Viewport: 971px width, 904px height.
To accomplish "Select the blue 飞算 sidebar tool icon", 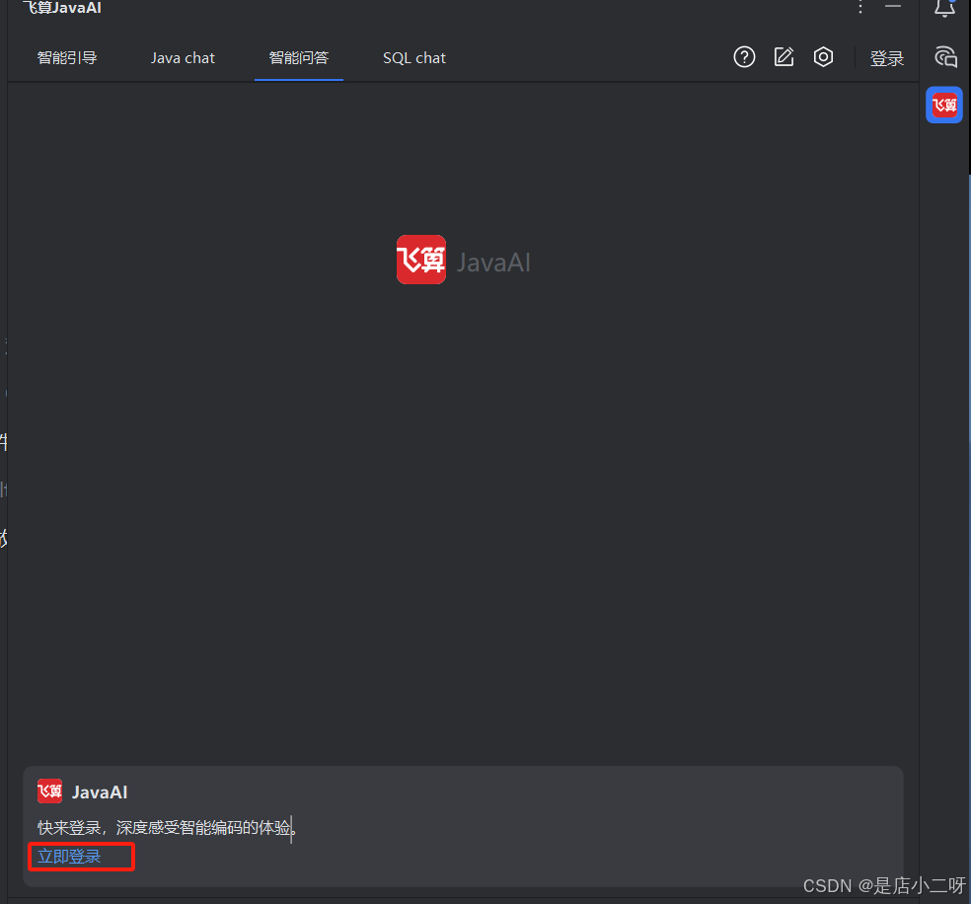I will point(944,105).
